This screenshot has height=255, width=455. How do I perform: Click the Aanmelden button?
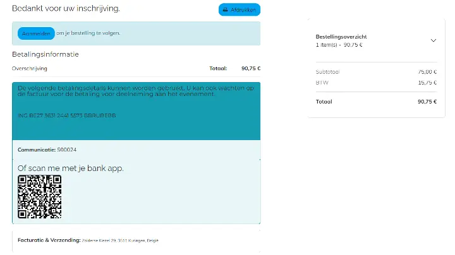click(36, 33)
